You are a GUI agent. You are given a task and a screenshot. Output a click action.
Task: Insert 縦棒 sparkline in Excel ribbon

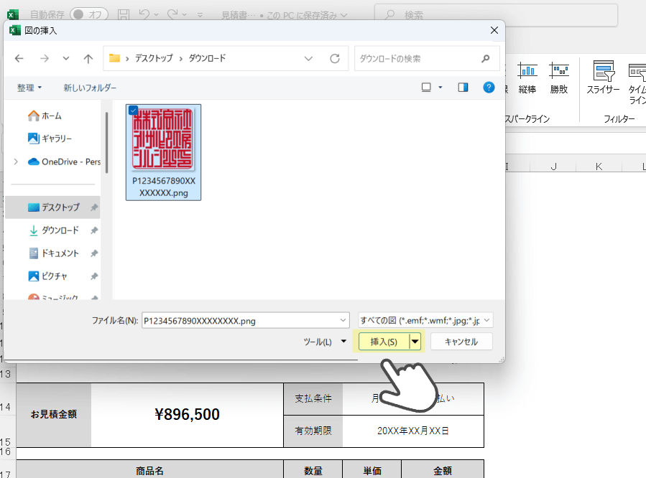tap(527, 78)
